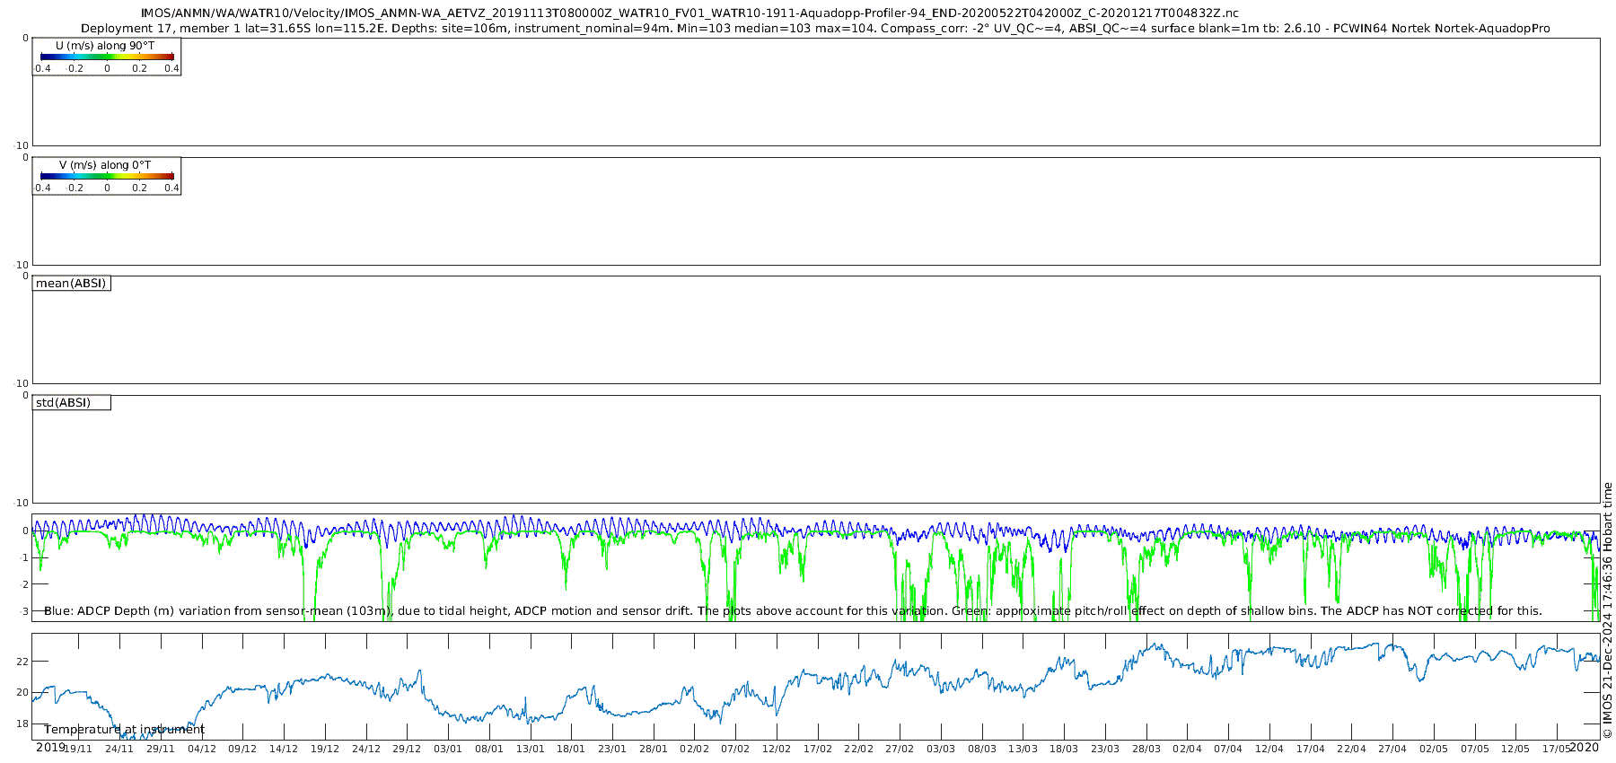Click the -2 tick on the depth variation axis

(23, 584)
